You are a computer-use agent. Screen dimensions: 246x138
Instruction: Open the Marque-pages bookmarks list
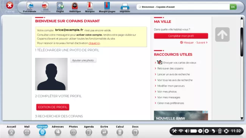pos(107,7)
